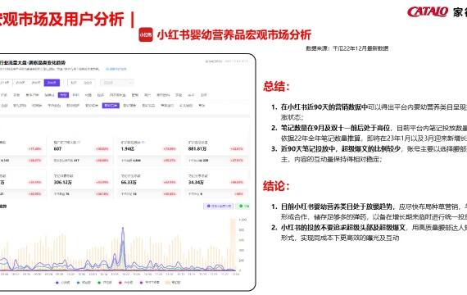Click the 1.94亿 metric value
This screenshot has height=295, width=467.
(x=127, y=148)
